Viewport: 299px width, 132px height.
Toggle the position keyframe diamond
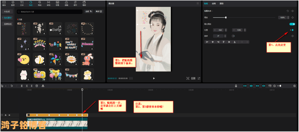[x=292, y=30]
